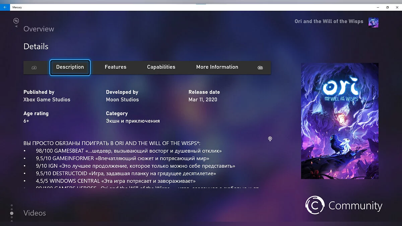Click the Category label

[x=117, y=114]
